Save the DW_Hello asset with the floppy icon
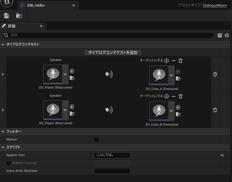Viewport: 232px width, 182px height. tap(6, 16)
